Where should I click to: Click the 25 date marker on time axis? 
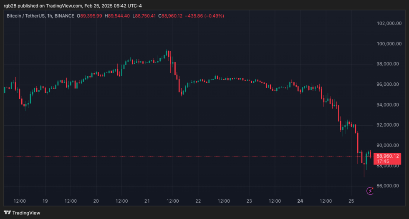pyautogui.click(x=351, y=201)
